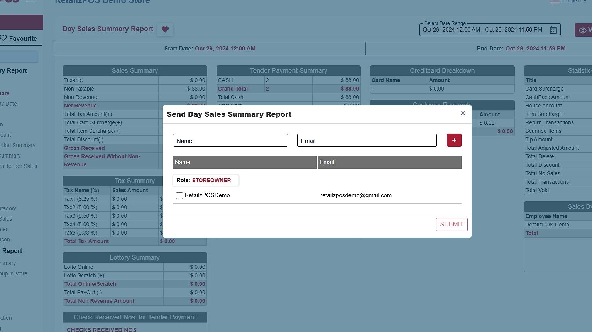This screenshot has width=592, height=332.
Task: Focus the Name input field
Action: 230,141
